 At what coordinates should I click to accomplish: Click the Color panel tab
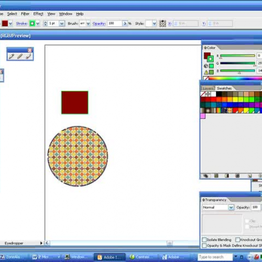click(210, 48)
